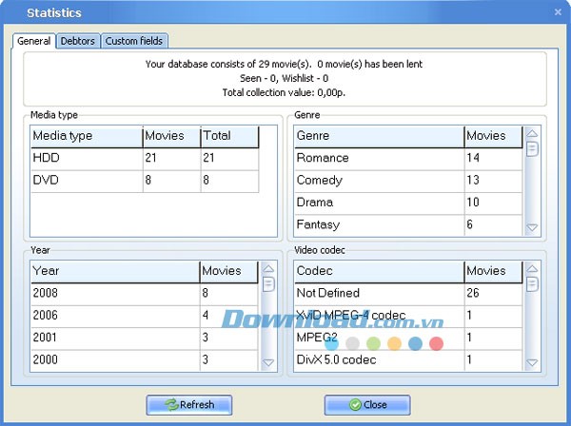
Task: Click the Genre column header
Action: click(x=378, y=136)
